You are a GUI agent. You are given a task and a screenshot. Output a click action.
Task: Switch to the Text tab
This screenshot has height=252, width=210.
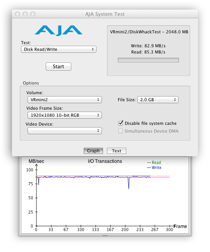click(117, 151)
